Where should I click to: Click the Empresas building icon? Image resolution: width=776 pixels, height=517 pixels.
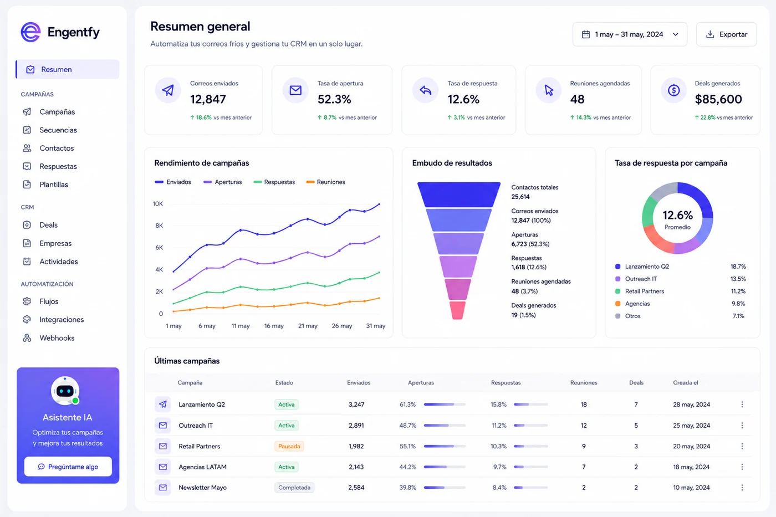[x=27, y=243]
